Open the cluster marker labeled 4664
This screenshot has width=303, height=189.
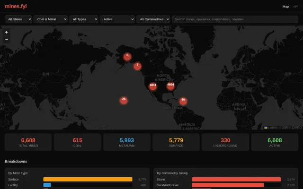170,86
